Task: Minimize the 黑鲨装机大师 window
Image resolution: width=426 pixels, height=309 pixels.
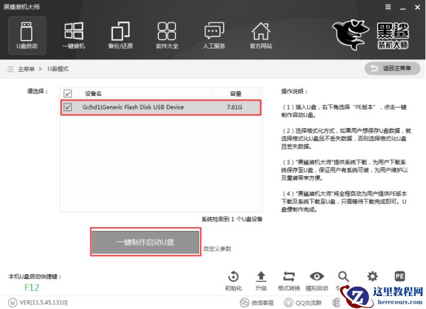Action: (x=403, y=8)
